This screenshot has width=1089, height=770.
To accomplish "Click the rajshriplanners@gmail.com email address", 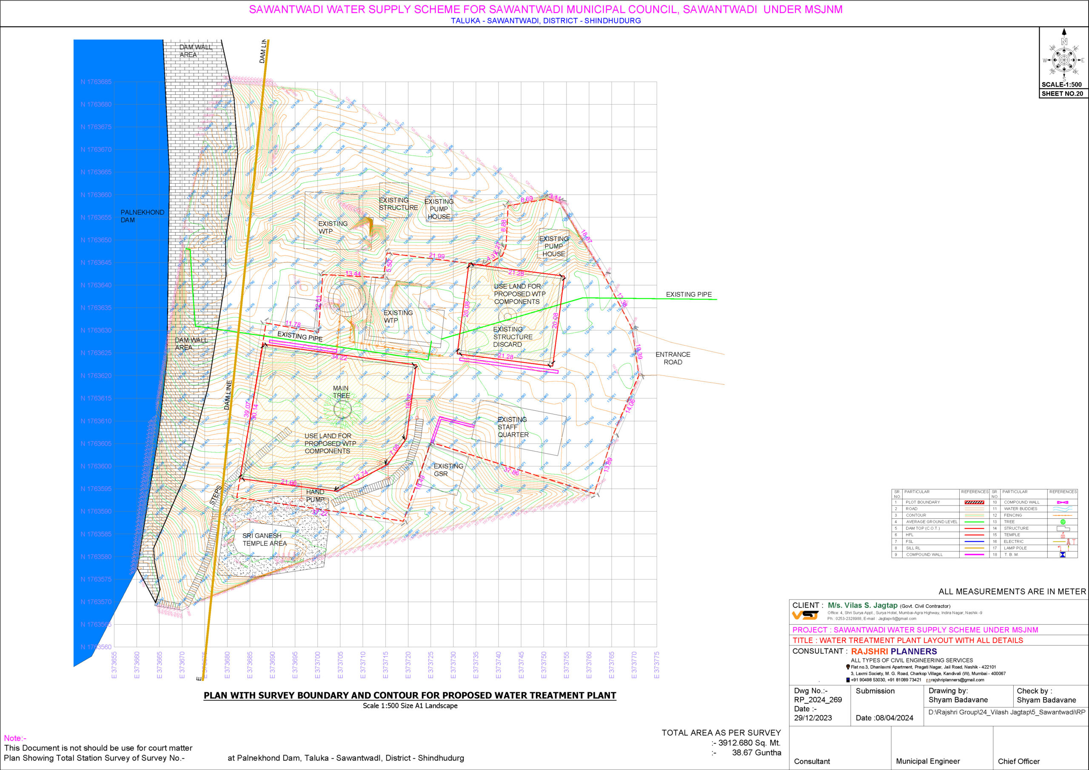I will pos(957,680).
